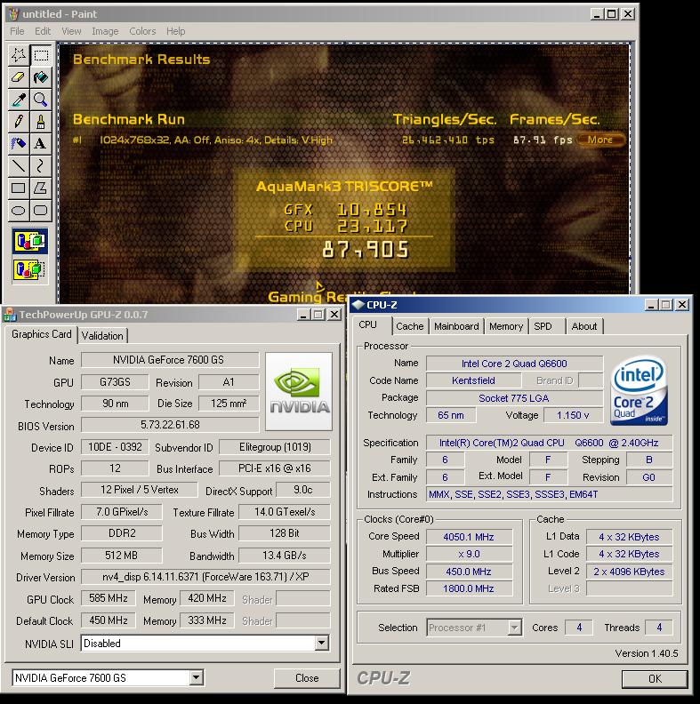Open the View menu in Paint
The width and height of the screenshot is (700, 704).
click(71, 31)
